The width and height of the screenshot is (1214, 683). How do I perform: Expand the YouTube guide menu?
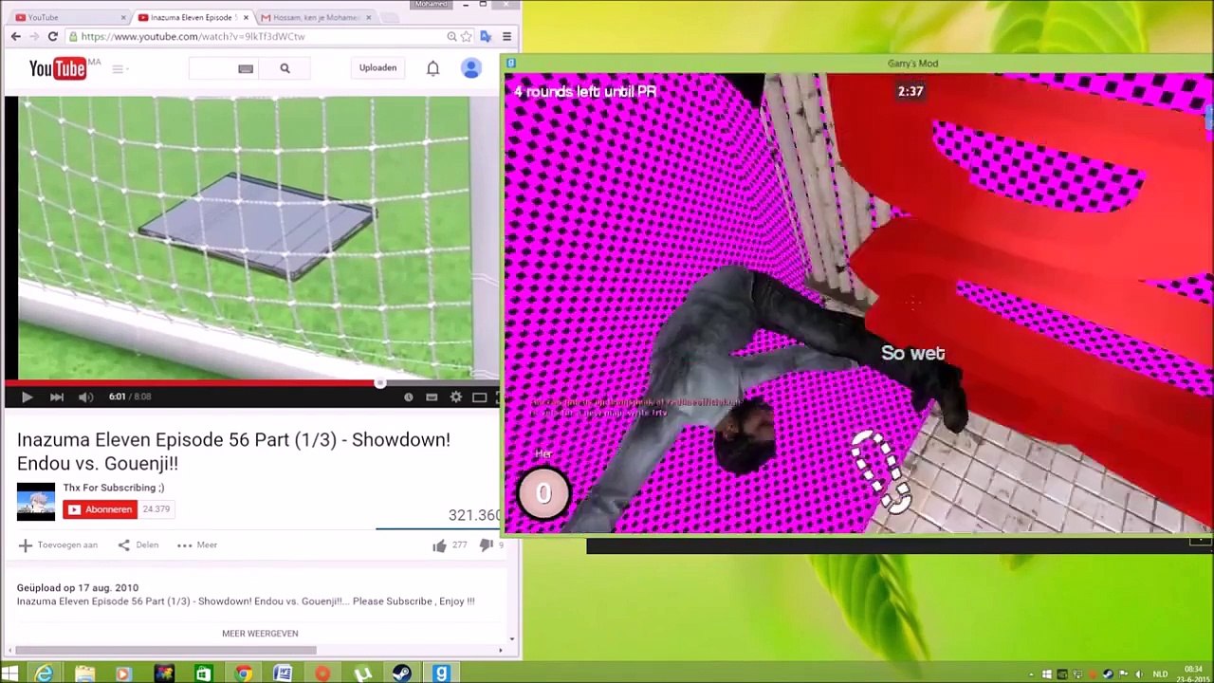pyautogui.click(x=118, y=68)
